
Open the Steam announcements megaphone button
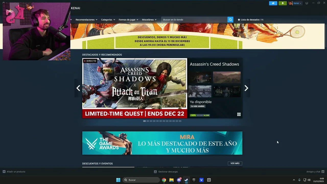click(273, 3)
